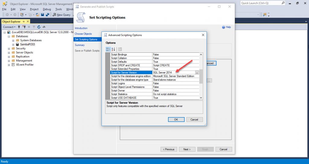The height and width of the screenshot is (164, 309).
Task: Click the Help icon link in wizard
Action: [x=226, y=27]
